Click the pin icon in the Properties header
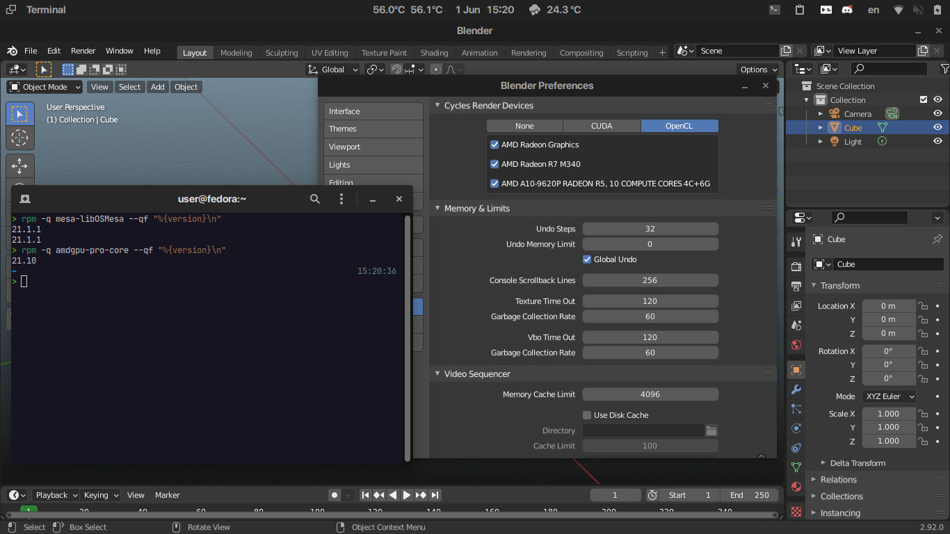Image resolution: width=950 pixels, height=534 pixels. 937,239
